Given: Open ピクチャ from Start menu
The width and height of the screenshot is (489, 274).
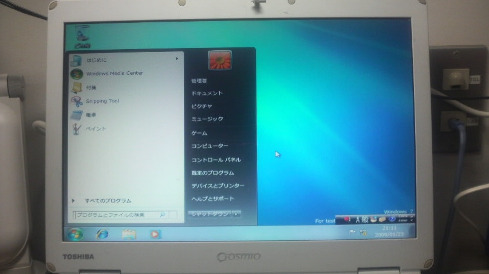Looking at the screenshot, I should pyautogui.click(x=202, y=106).
